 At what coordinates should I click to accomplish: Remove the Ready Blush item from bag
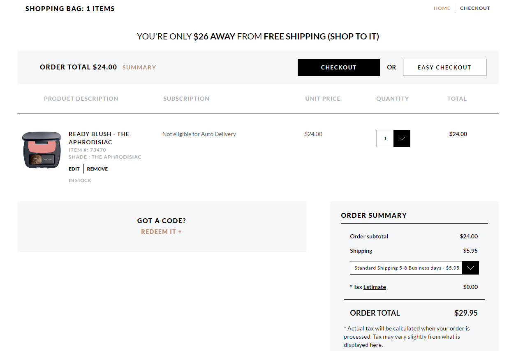[x=97, y=169]
